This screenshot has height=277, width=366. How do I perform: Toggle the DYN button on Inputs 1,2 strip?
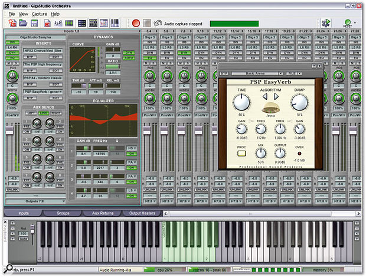click(x=12, y=53)
